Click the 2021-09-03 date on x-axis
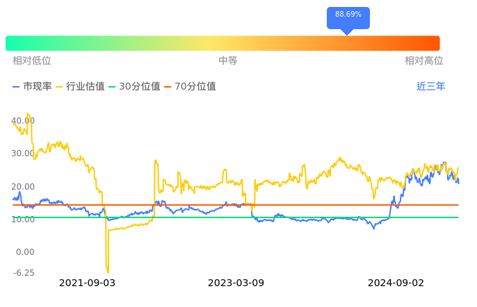The height and width of the screenshot is (307, 477). pos(87,283)
